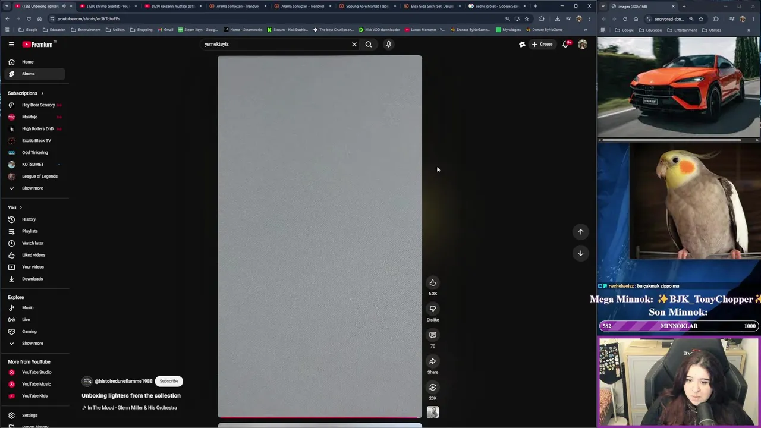Open the remix option with 23K count
The image size is (761, 428).
point(433,387)
